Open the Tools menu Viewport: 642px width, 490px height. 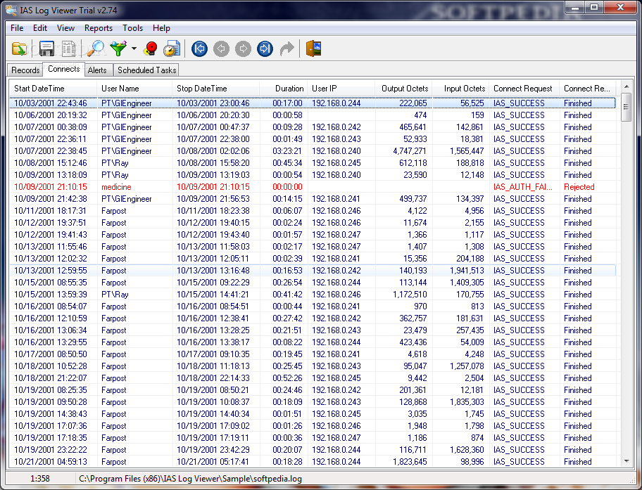pyautogui.click(x=132, y=28)
